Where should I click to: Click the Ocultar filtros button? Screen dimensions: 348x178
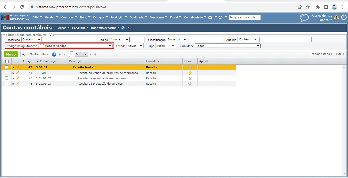tap(39, 54)
